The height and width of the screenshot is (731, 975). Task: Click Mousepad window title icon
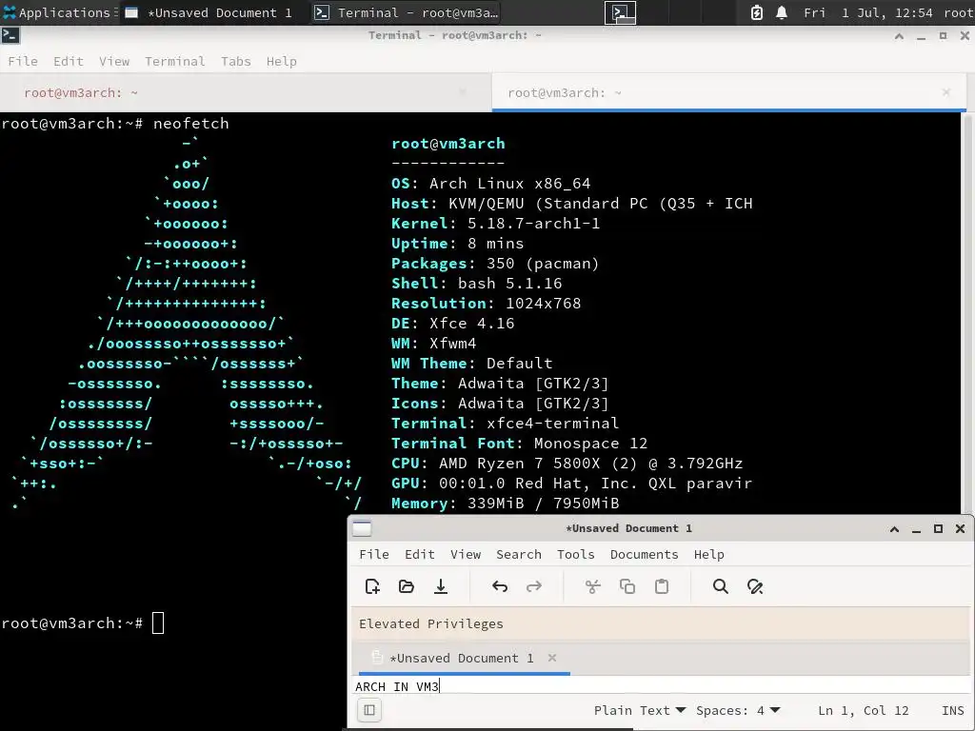362,528
